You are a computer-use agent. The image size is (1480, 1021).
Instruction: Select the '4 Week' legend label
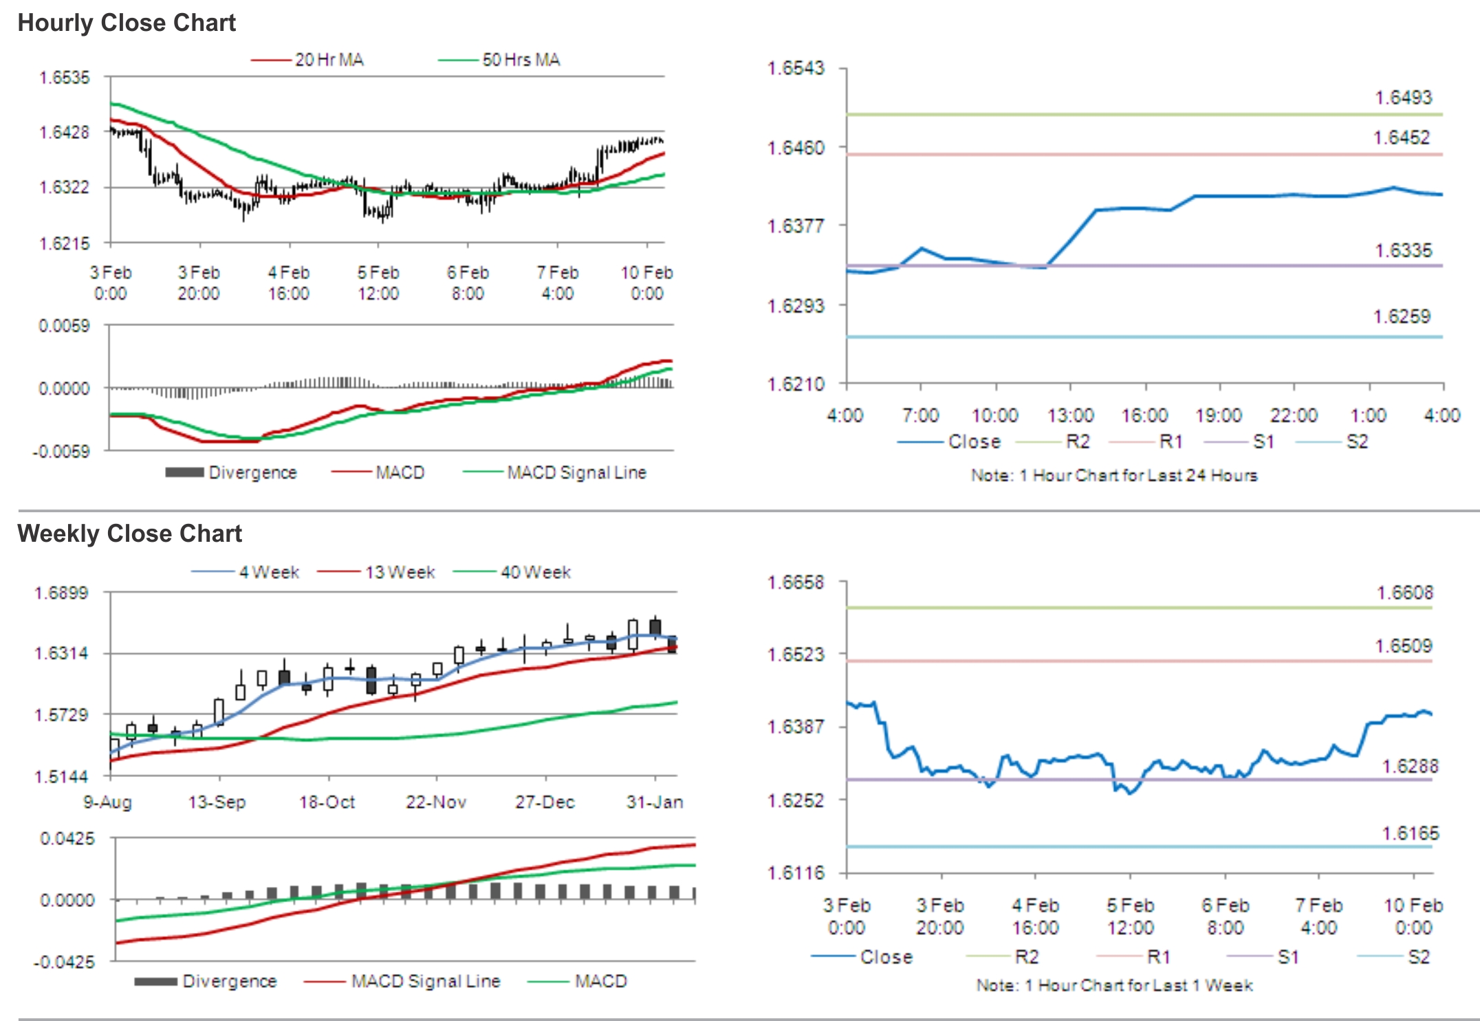[269, 572]
